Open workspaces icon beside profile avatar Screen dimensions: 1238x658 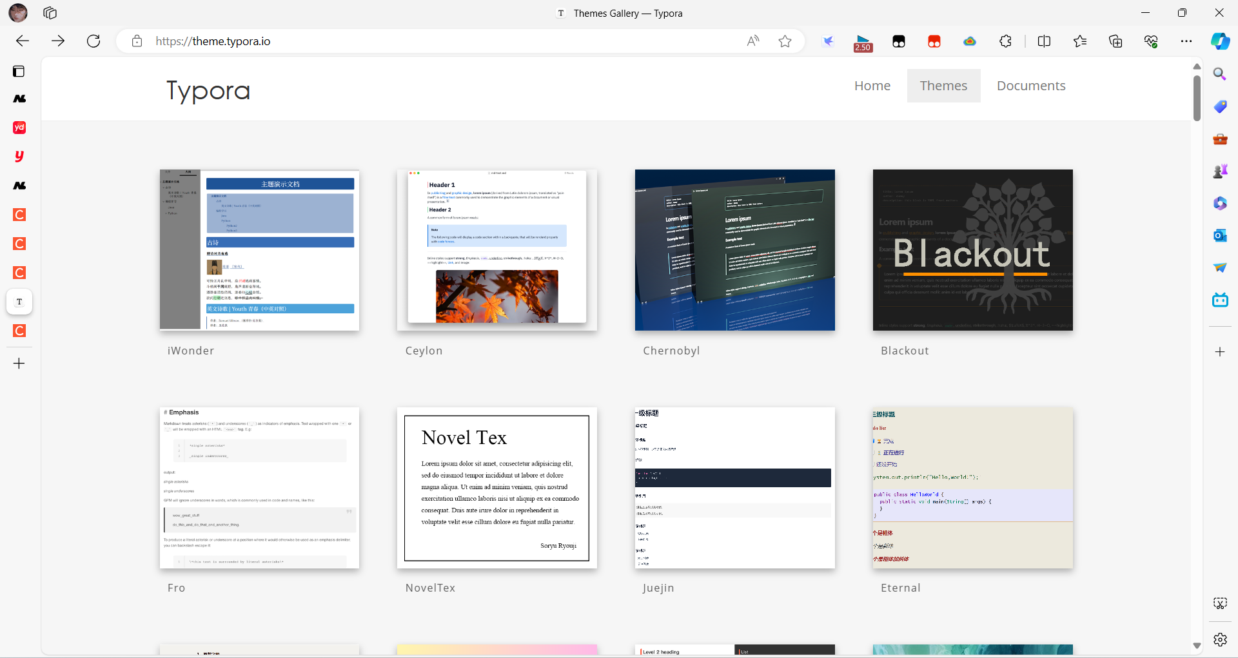(x=50, y=13)
